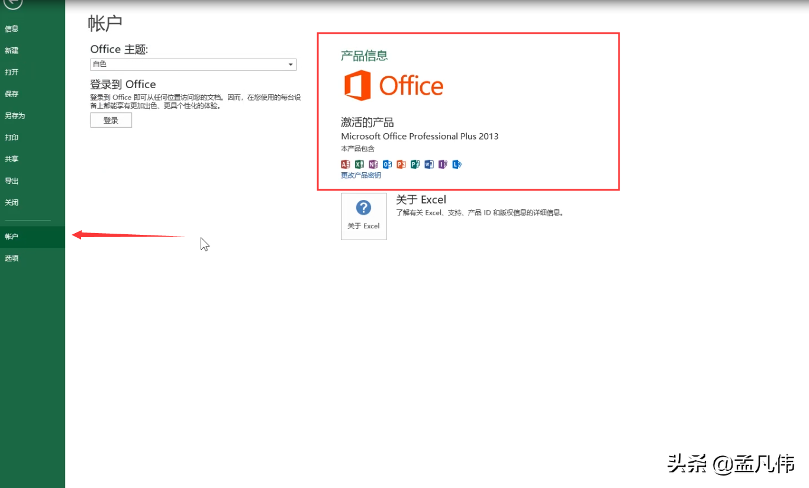Click the Outlook product icon
The width and height of the screenshot is (809, 488).
[x=387, y=164]
